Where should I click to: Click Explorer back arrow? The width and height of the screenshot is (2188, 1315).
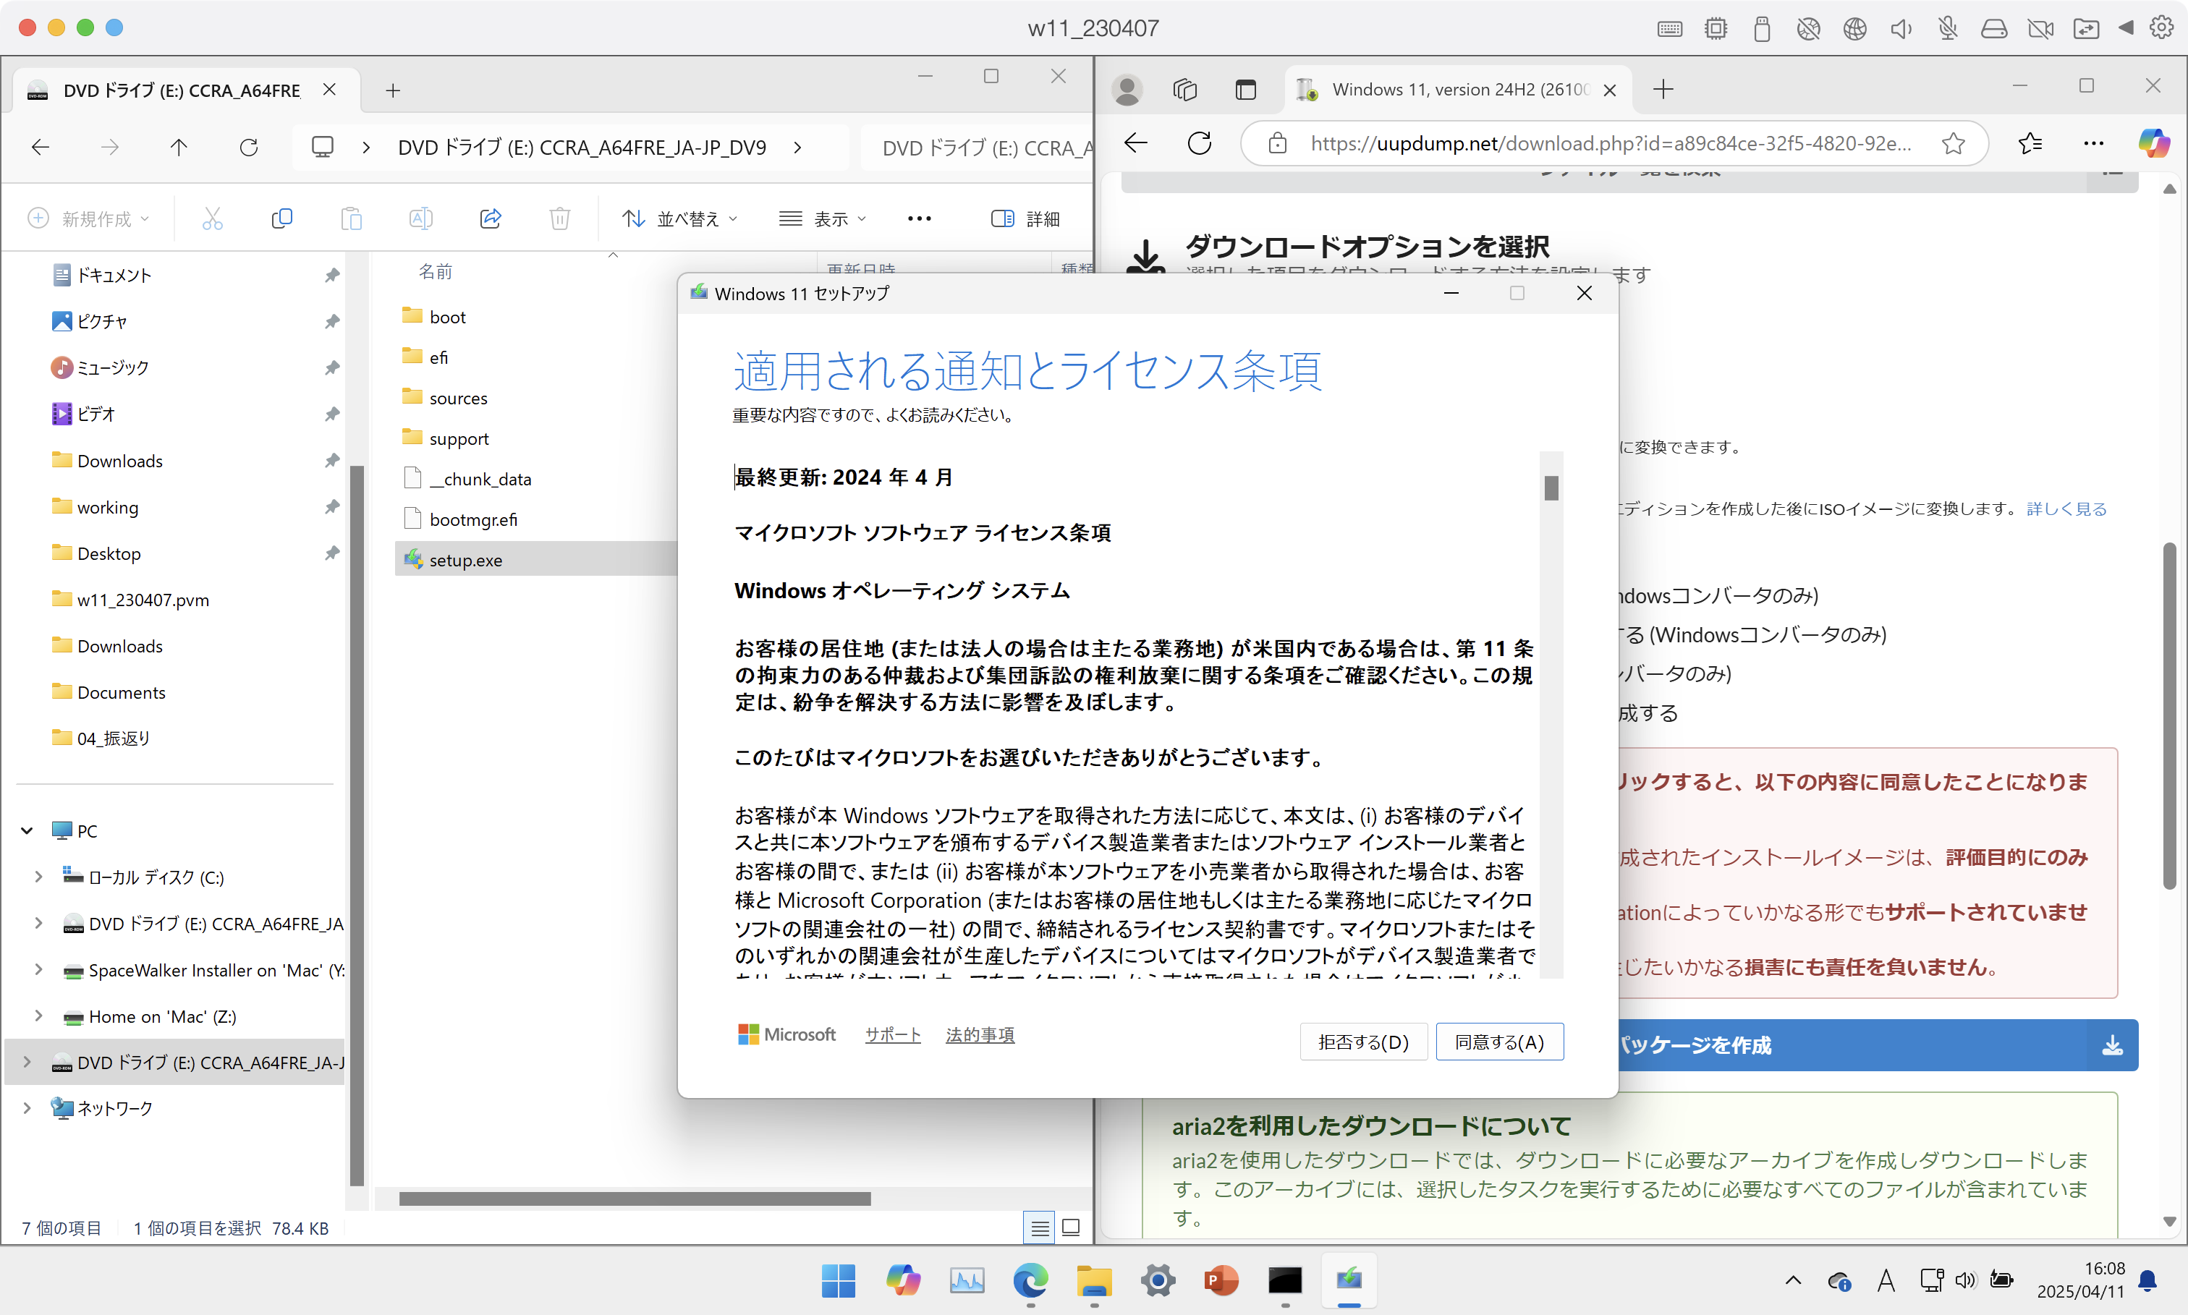pos(41,147)
